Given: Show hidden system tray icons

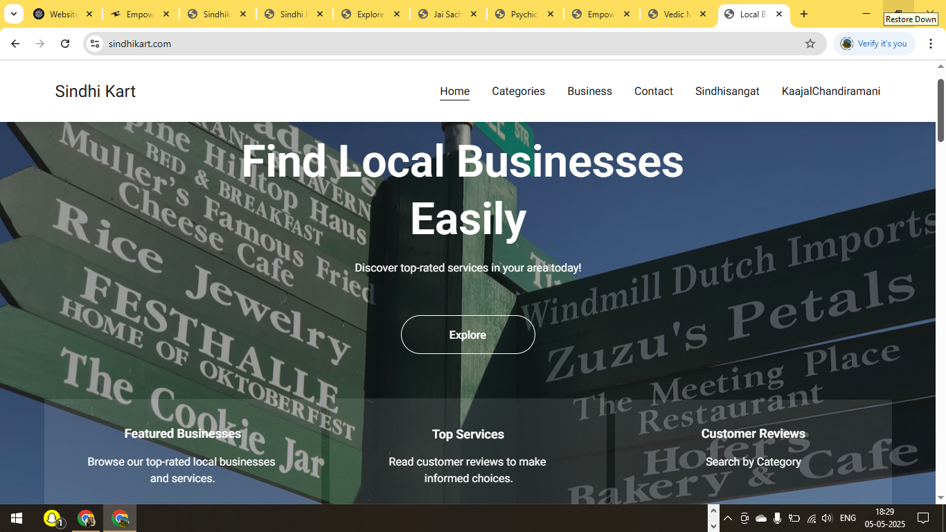Looking at the screenshot, I should [x=728, y=518].
